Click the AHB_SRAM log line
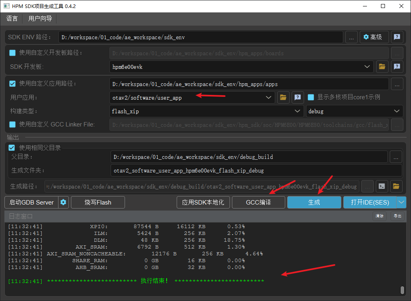411x301 pixels. pos(126,267)
